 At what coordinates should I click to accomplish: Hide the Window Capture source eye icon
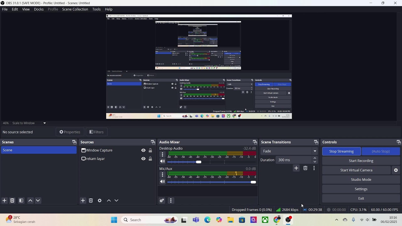click(143, 150)
